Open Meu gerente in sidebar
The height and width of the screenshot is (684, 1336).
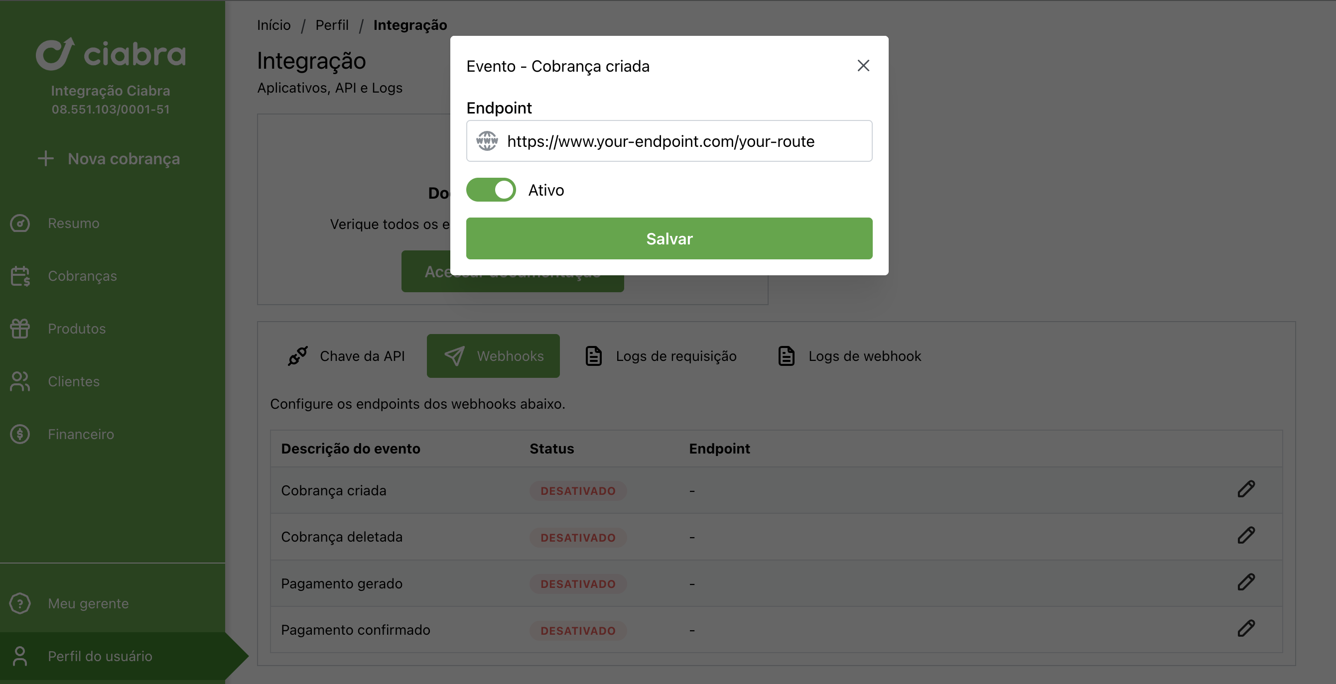point(88,604)
